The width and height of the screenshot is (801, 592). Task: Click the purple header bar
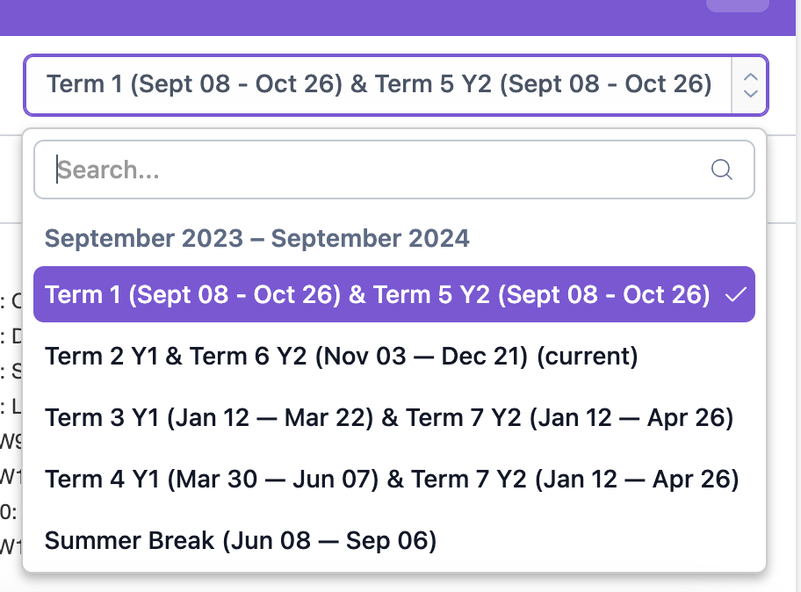[x=351, y=16]
